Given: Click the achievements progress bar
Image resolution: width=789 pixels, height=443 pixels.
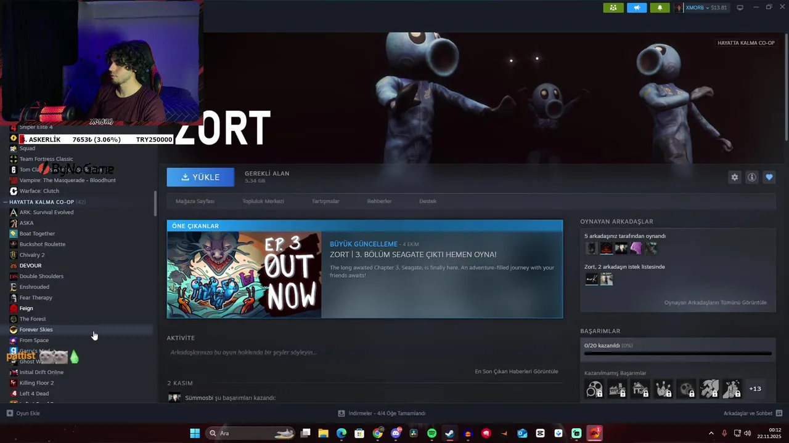Looking at the screenshot, I should pos(677,354).
